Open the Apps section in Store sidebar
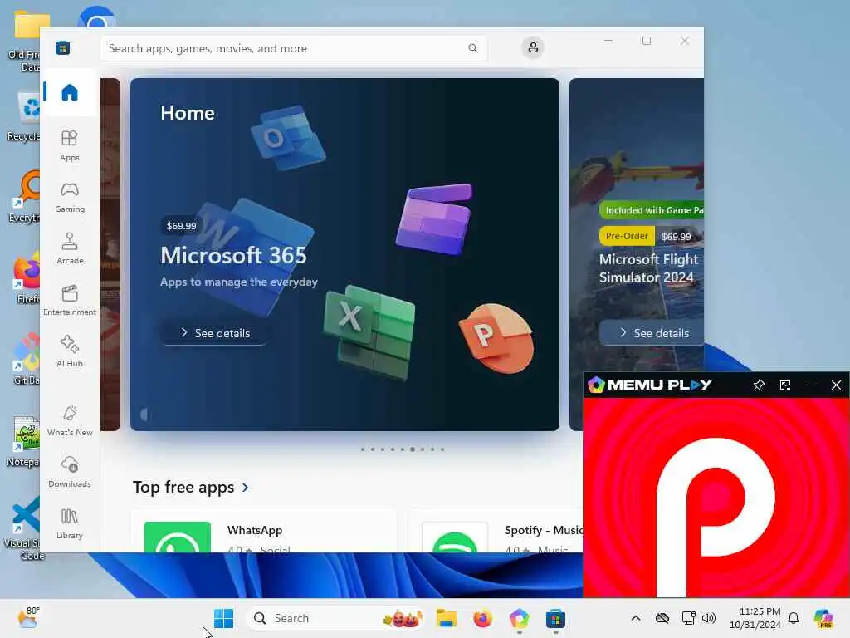Screen dimensions: 850x638 pos(70,145)
